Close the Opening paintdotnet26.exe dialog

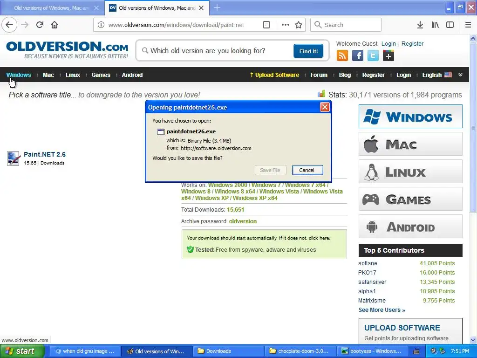[x=325, y=107]
